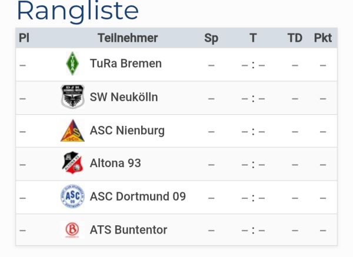This screenshot has width=353, height=257.
Task: Click the Pkt column header
Action: pyautogui.click(x=323, y=38)
